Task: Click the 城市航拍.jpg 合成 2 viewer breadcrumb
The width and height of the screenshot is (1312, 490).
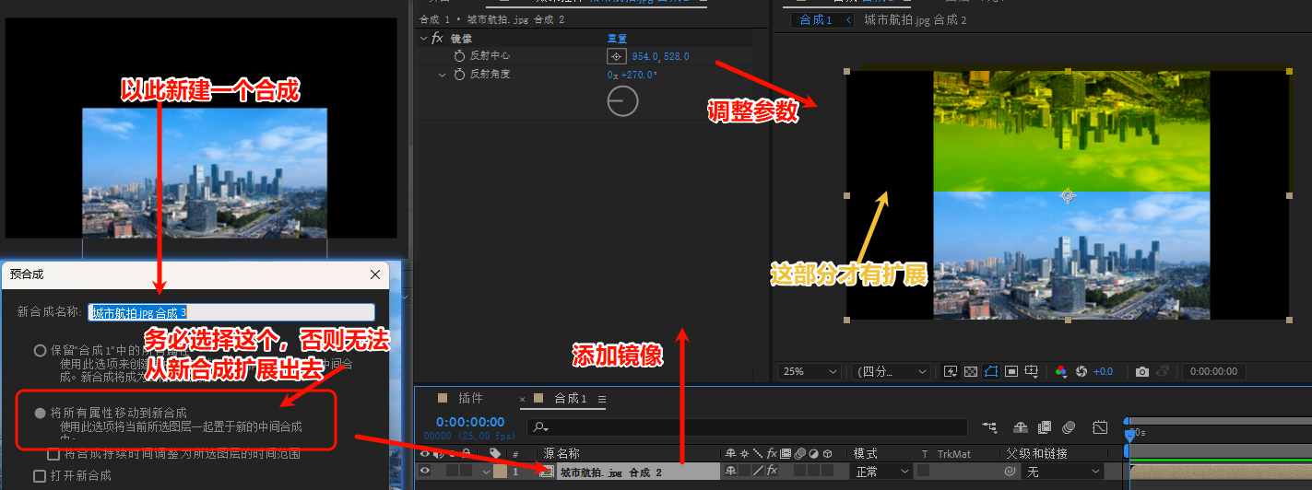Action: tap(915, 20)
